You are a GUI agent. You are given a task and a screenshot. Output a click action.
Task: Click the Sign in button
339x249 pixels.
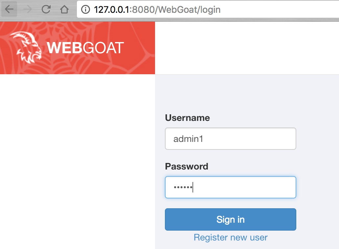(x=231, y=219)
